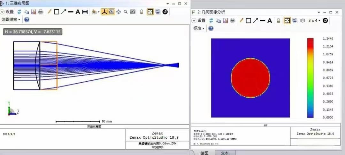Click circular update arrow icon in 3D layout

point(165,12)
